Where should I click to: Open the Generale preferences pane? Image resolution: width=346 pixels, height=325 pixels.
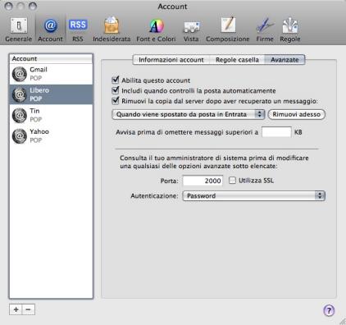(x=19, y=30)
